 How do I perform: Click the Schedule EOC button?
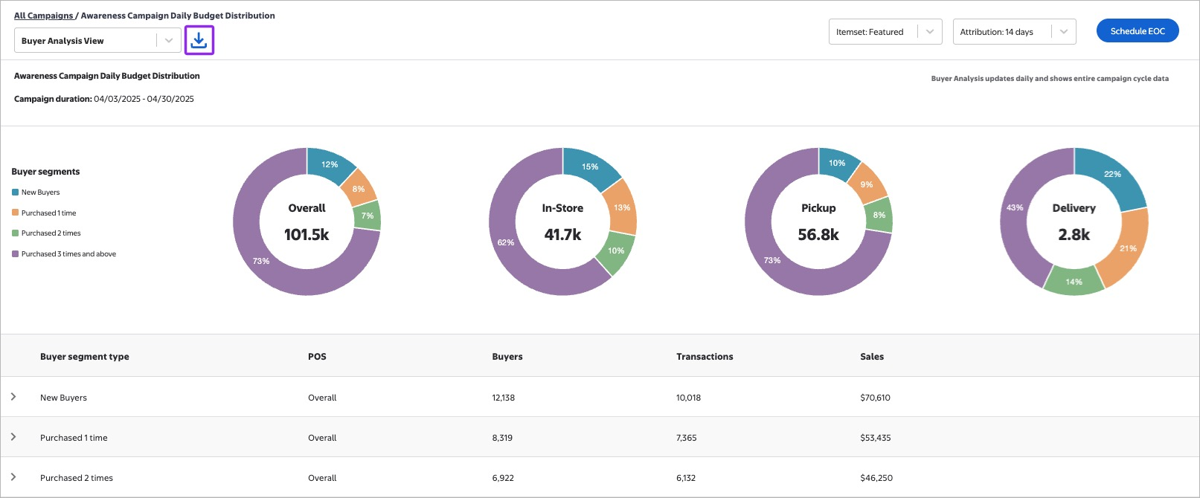pyautogui.click(x=1137, y=31)
